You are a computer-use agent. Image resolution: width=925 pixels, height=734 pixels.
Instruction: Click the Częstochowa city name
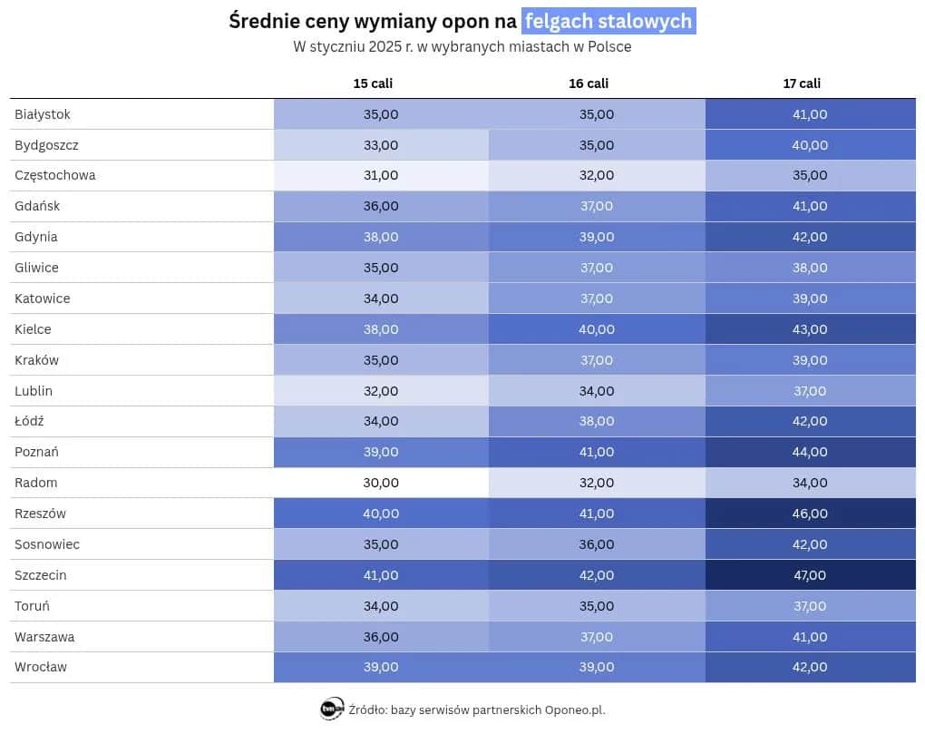(x=55, y=175)
